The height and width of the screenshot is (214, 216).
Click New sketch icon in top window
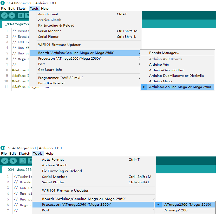tap(21, 16)
